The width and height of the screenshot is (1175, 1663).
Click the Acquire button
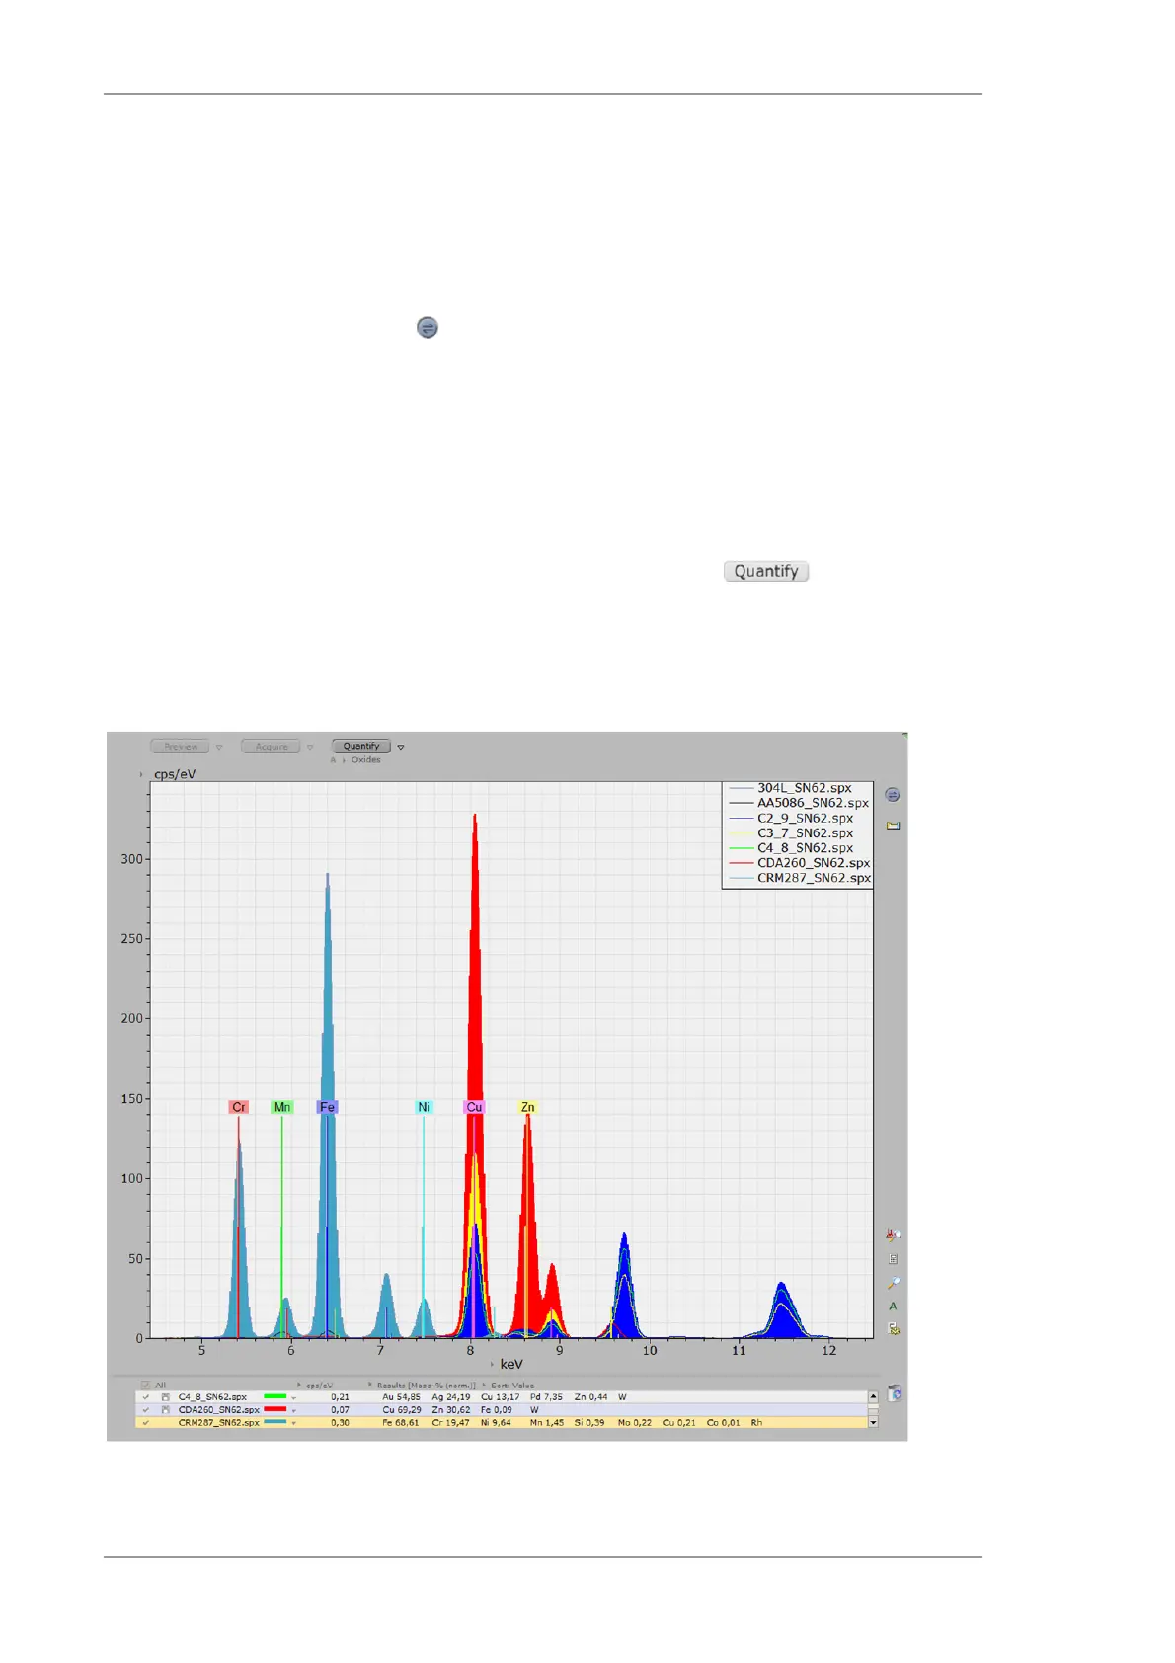coord(272,747)
